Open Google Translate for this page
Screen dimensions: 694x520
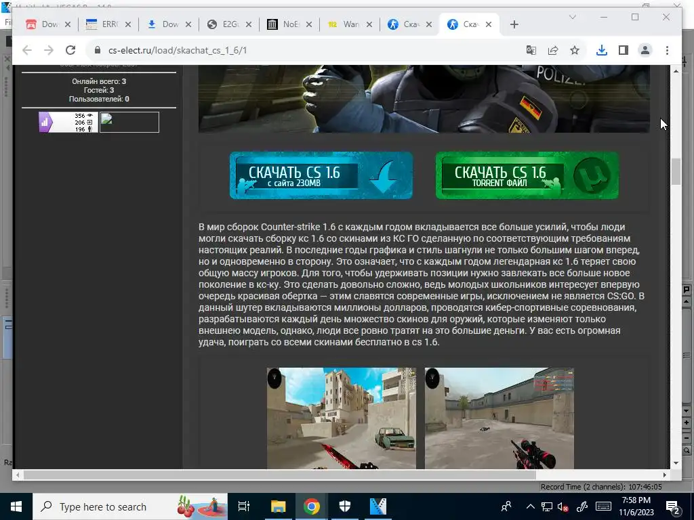tap(531, 50)
